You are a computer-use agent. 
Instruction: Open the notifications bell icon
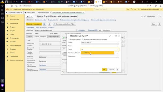tap(128, 9)
